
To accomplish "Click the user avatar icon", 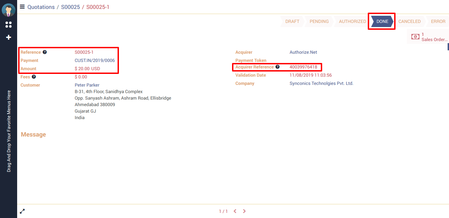I will [x=9, y=10].
